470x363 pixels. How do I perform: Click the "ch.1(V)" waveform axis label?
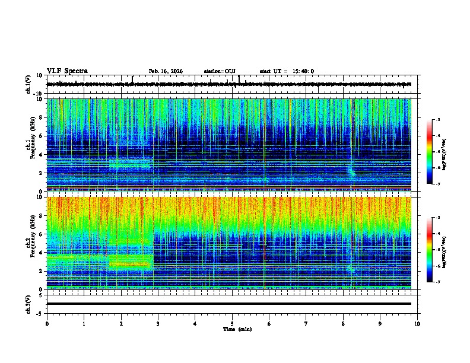[x=28, y=84]
